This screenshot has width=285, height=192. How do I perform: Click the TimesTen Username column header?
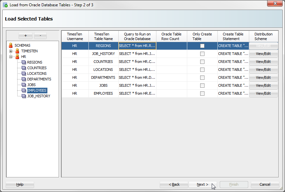point(75,36)
